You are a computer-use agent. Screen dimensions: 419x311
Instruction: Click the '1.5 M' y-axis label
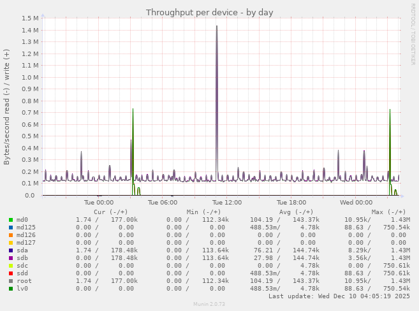[x=30, y=18]
